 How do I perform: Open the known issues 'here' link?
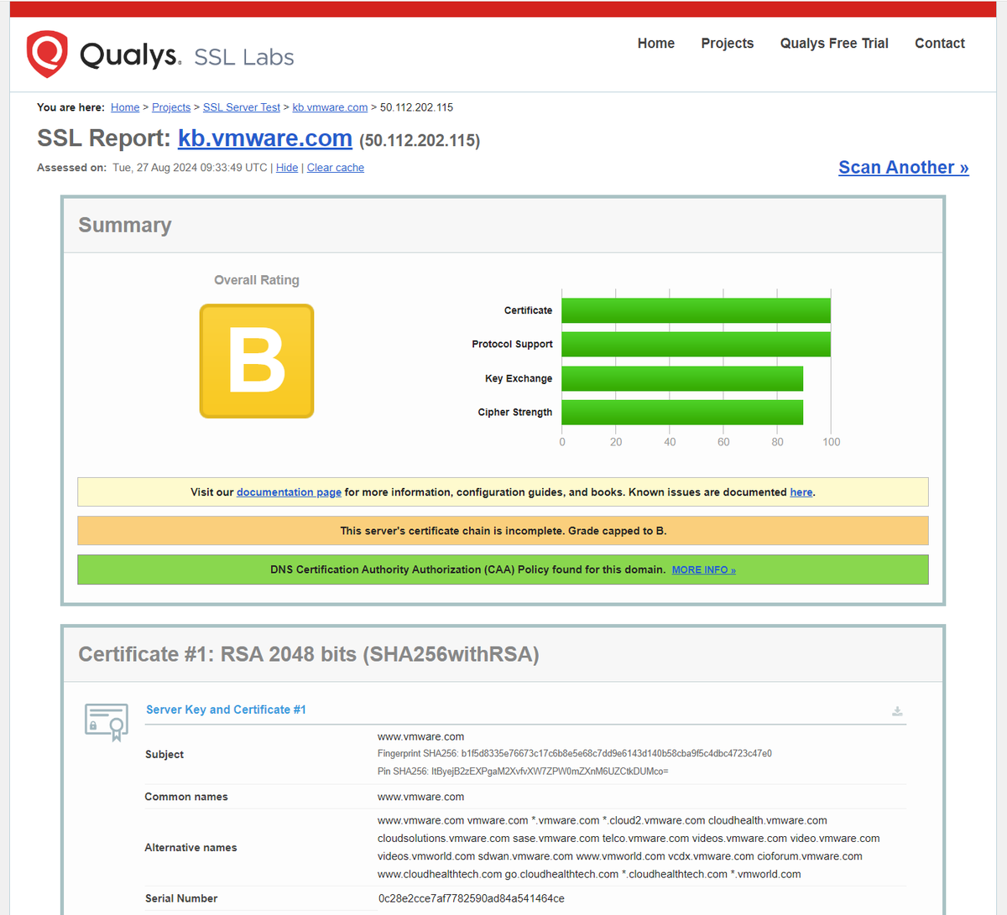[801, 492]
